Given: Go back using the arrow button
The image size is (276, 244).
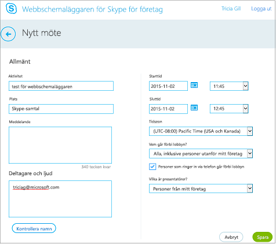Looking at the screenshot, I should click(x=8, y=34).
